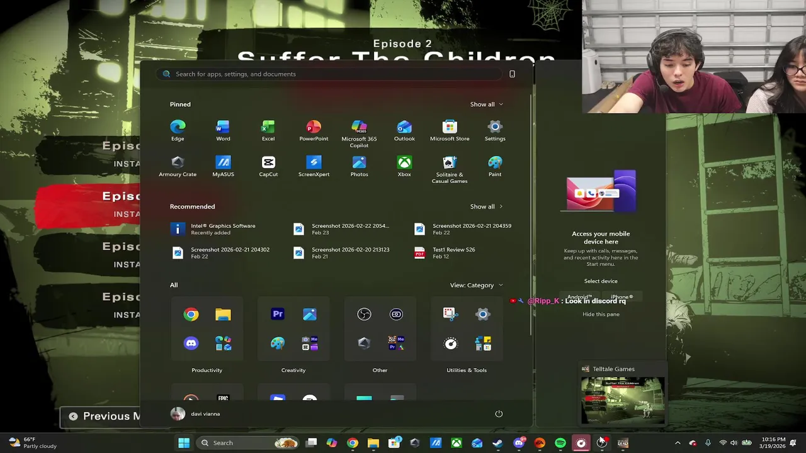
Task: Open Intel Graphics Software recommended item
Action: coord(223,229)
